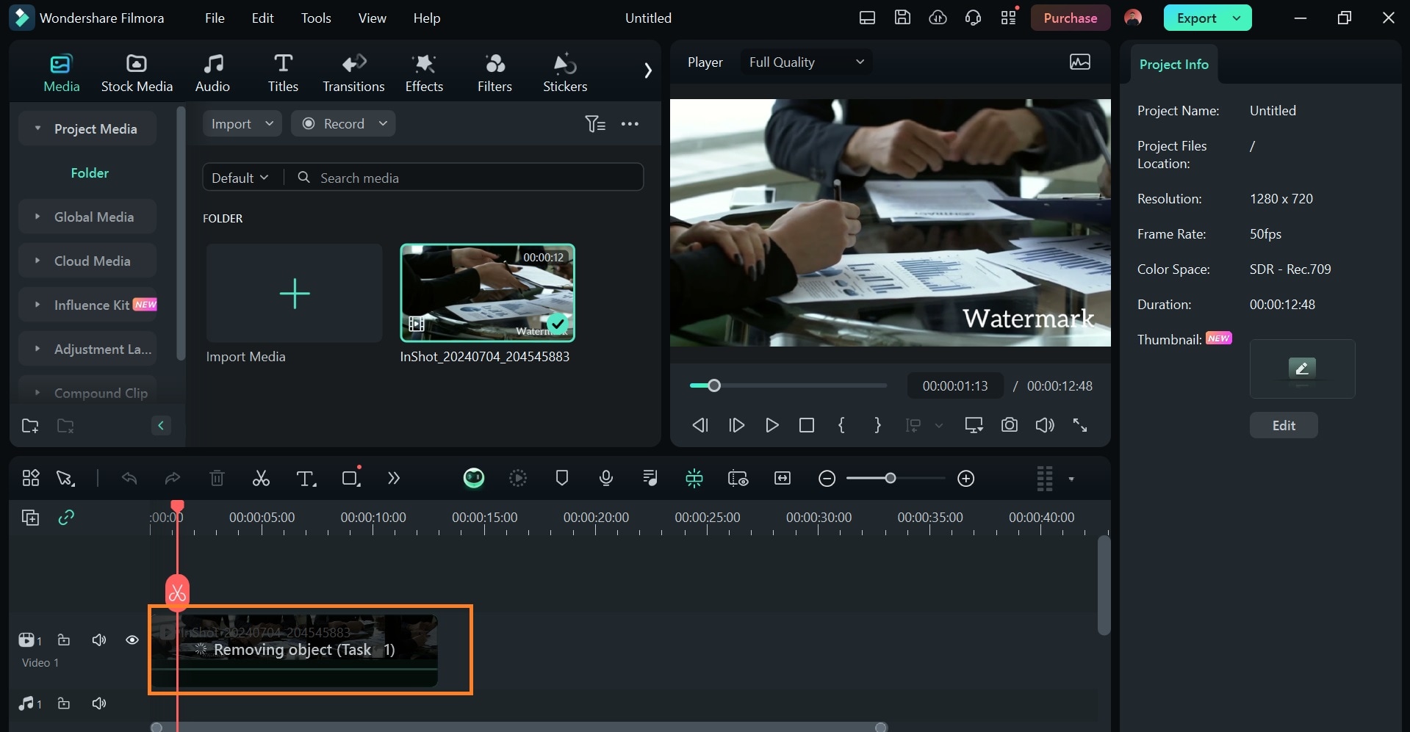This screenshot has width=1410, height=732.
Task: Open the Export dropdown arrow
Action: pos(1237,18)
